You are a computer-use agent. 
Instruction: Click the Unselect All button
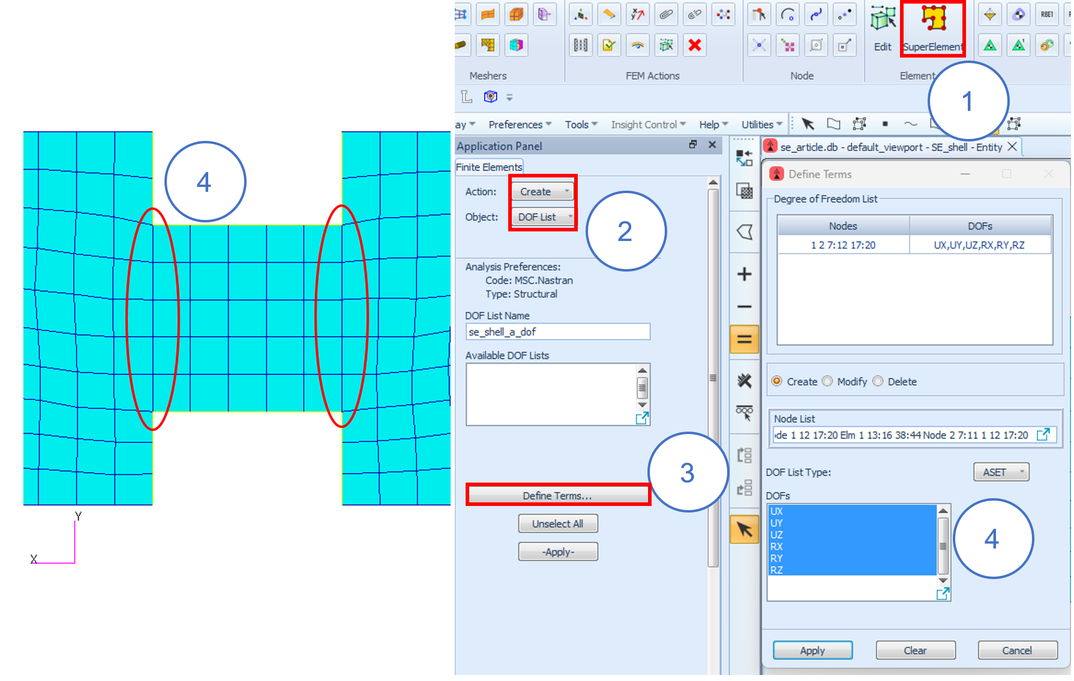coord(558,524)
